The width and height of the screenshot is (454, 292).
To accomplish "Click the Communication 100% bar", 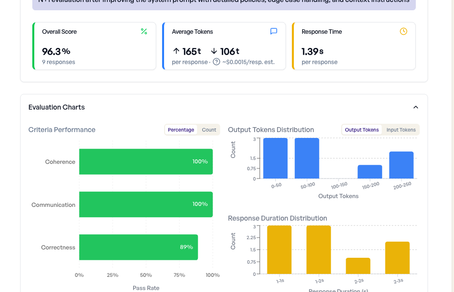I will (x=146, y=204).
